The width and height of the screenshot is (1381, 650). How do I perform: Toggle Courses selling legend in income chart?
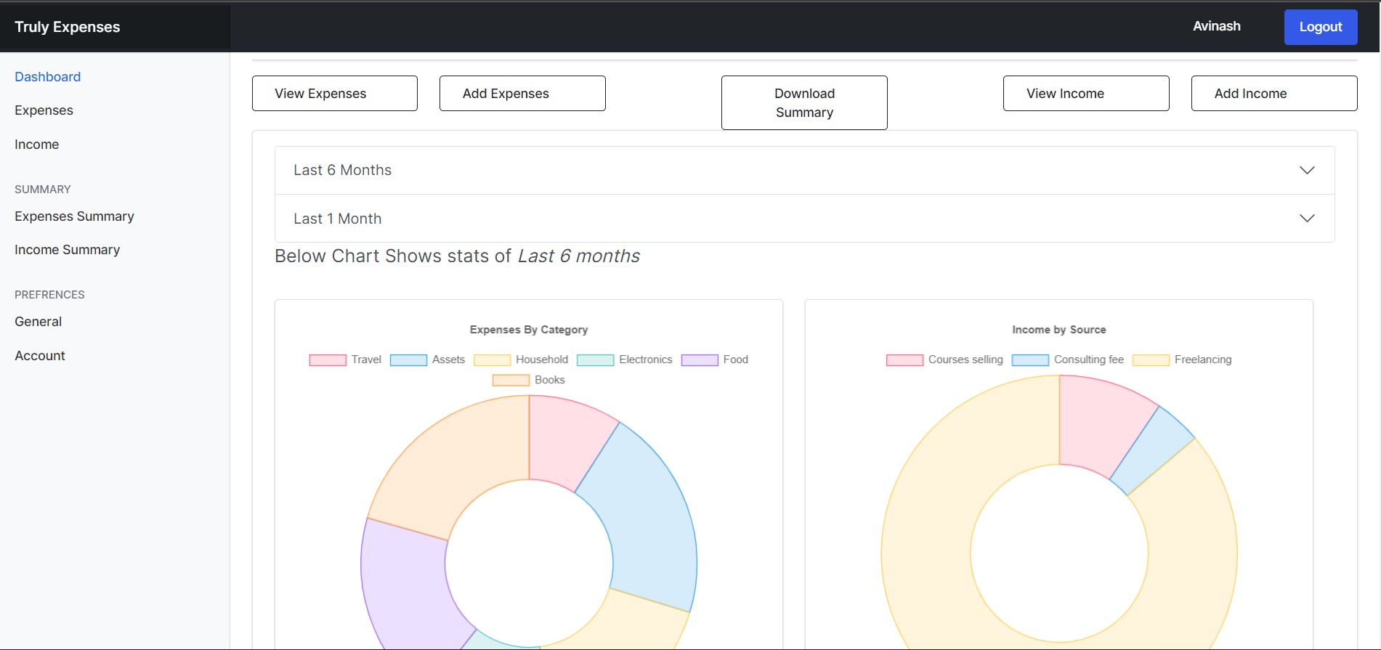click(x=904, y=360)
